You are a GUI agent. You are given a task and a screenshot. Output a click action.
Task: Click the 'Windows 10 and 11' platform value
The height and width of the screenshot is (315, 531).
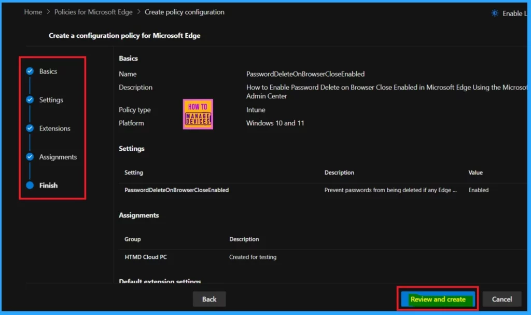275,123
